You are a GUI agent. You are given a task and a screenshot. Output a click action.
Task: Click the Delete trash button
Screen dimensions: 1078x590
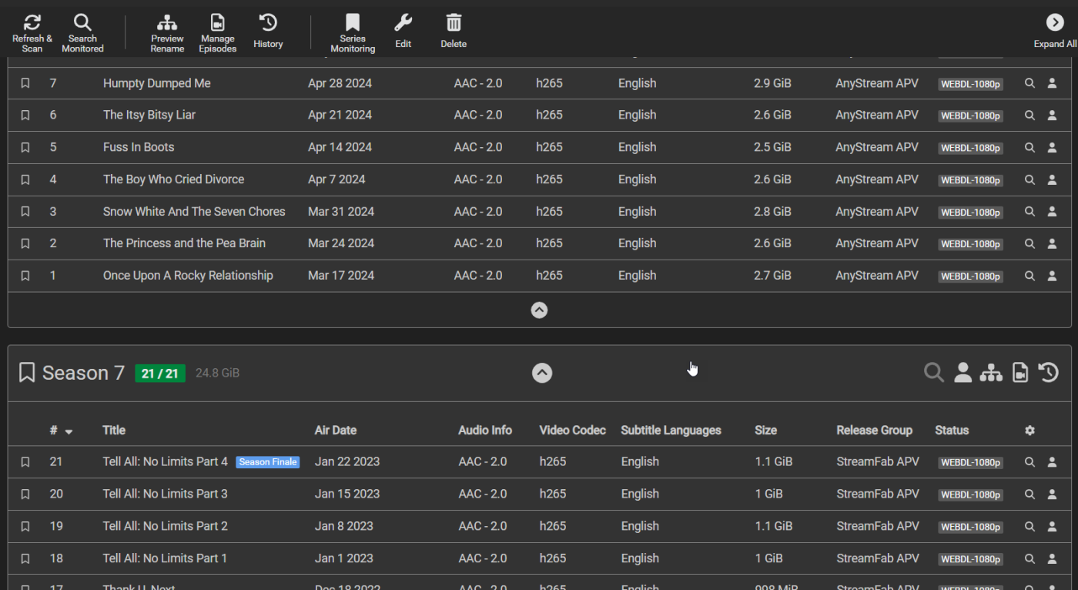(x=454, y=33)
